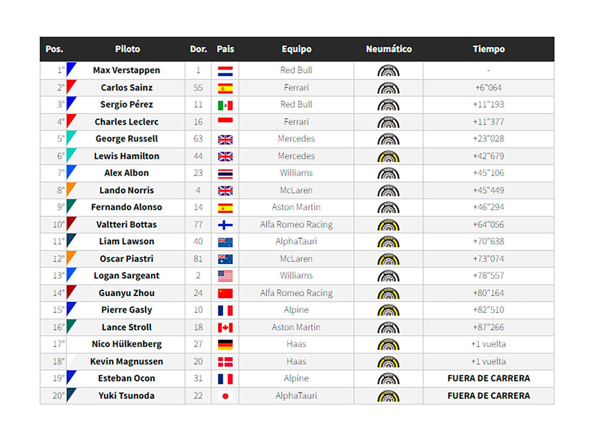This screenshot has height=445, width=595.
Task: Click the China flag for Guanyu Zhou
Action: (225, 293)
